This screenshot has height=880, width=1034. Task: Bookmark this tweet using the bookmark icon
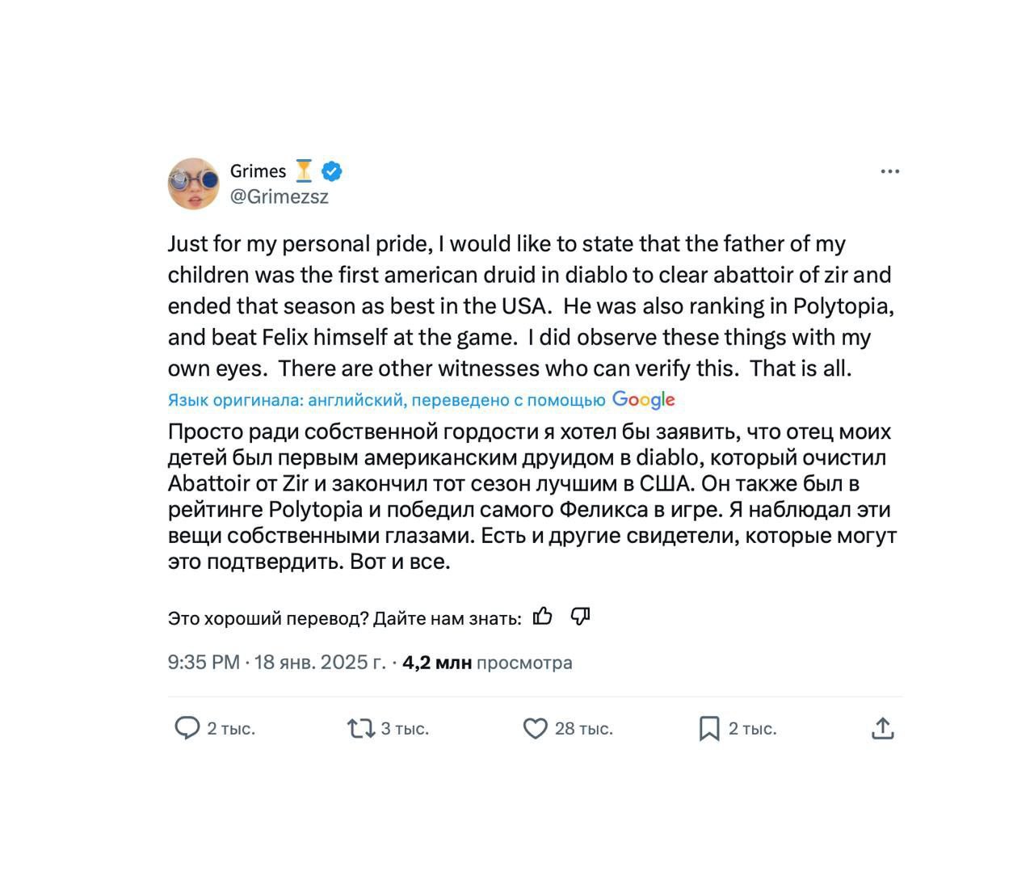(708, 729)
